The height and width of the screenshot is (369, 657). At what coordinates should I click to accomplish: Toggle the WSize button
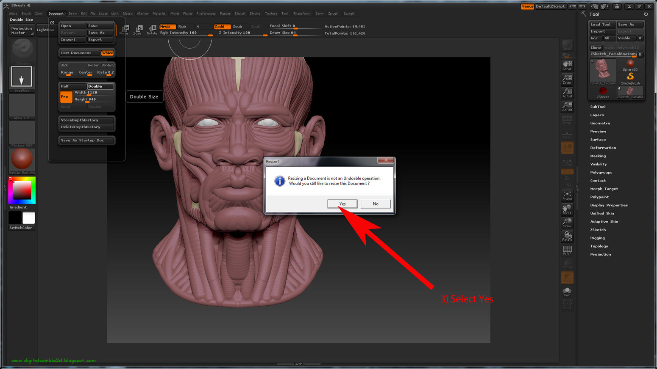pyautogui.click(x=108, y=53)
